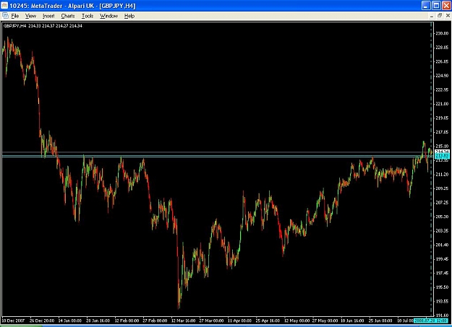Open the File menu
The height and width of the screenshot is (327, 452).
point(15,16)
